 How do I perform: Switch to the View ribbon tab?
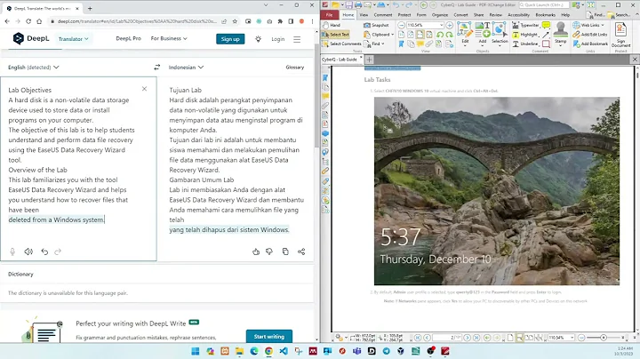pos(364,15)
